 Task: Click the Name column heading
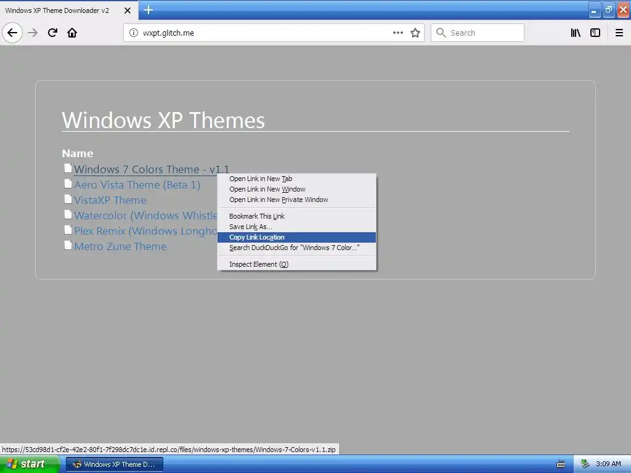(x=77, y=153)
